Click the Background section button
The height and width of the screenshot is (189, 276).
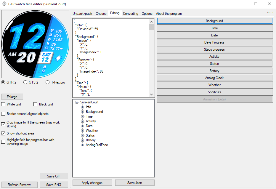(x=215, y=21)
